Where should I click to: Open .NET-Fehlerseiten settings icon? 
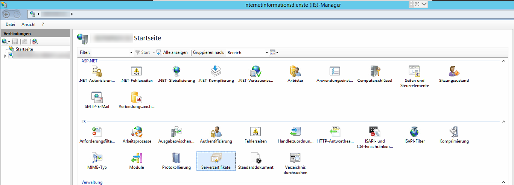click(x=136, y=71)
